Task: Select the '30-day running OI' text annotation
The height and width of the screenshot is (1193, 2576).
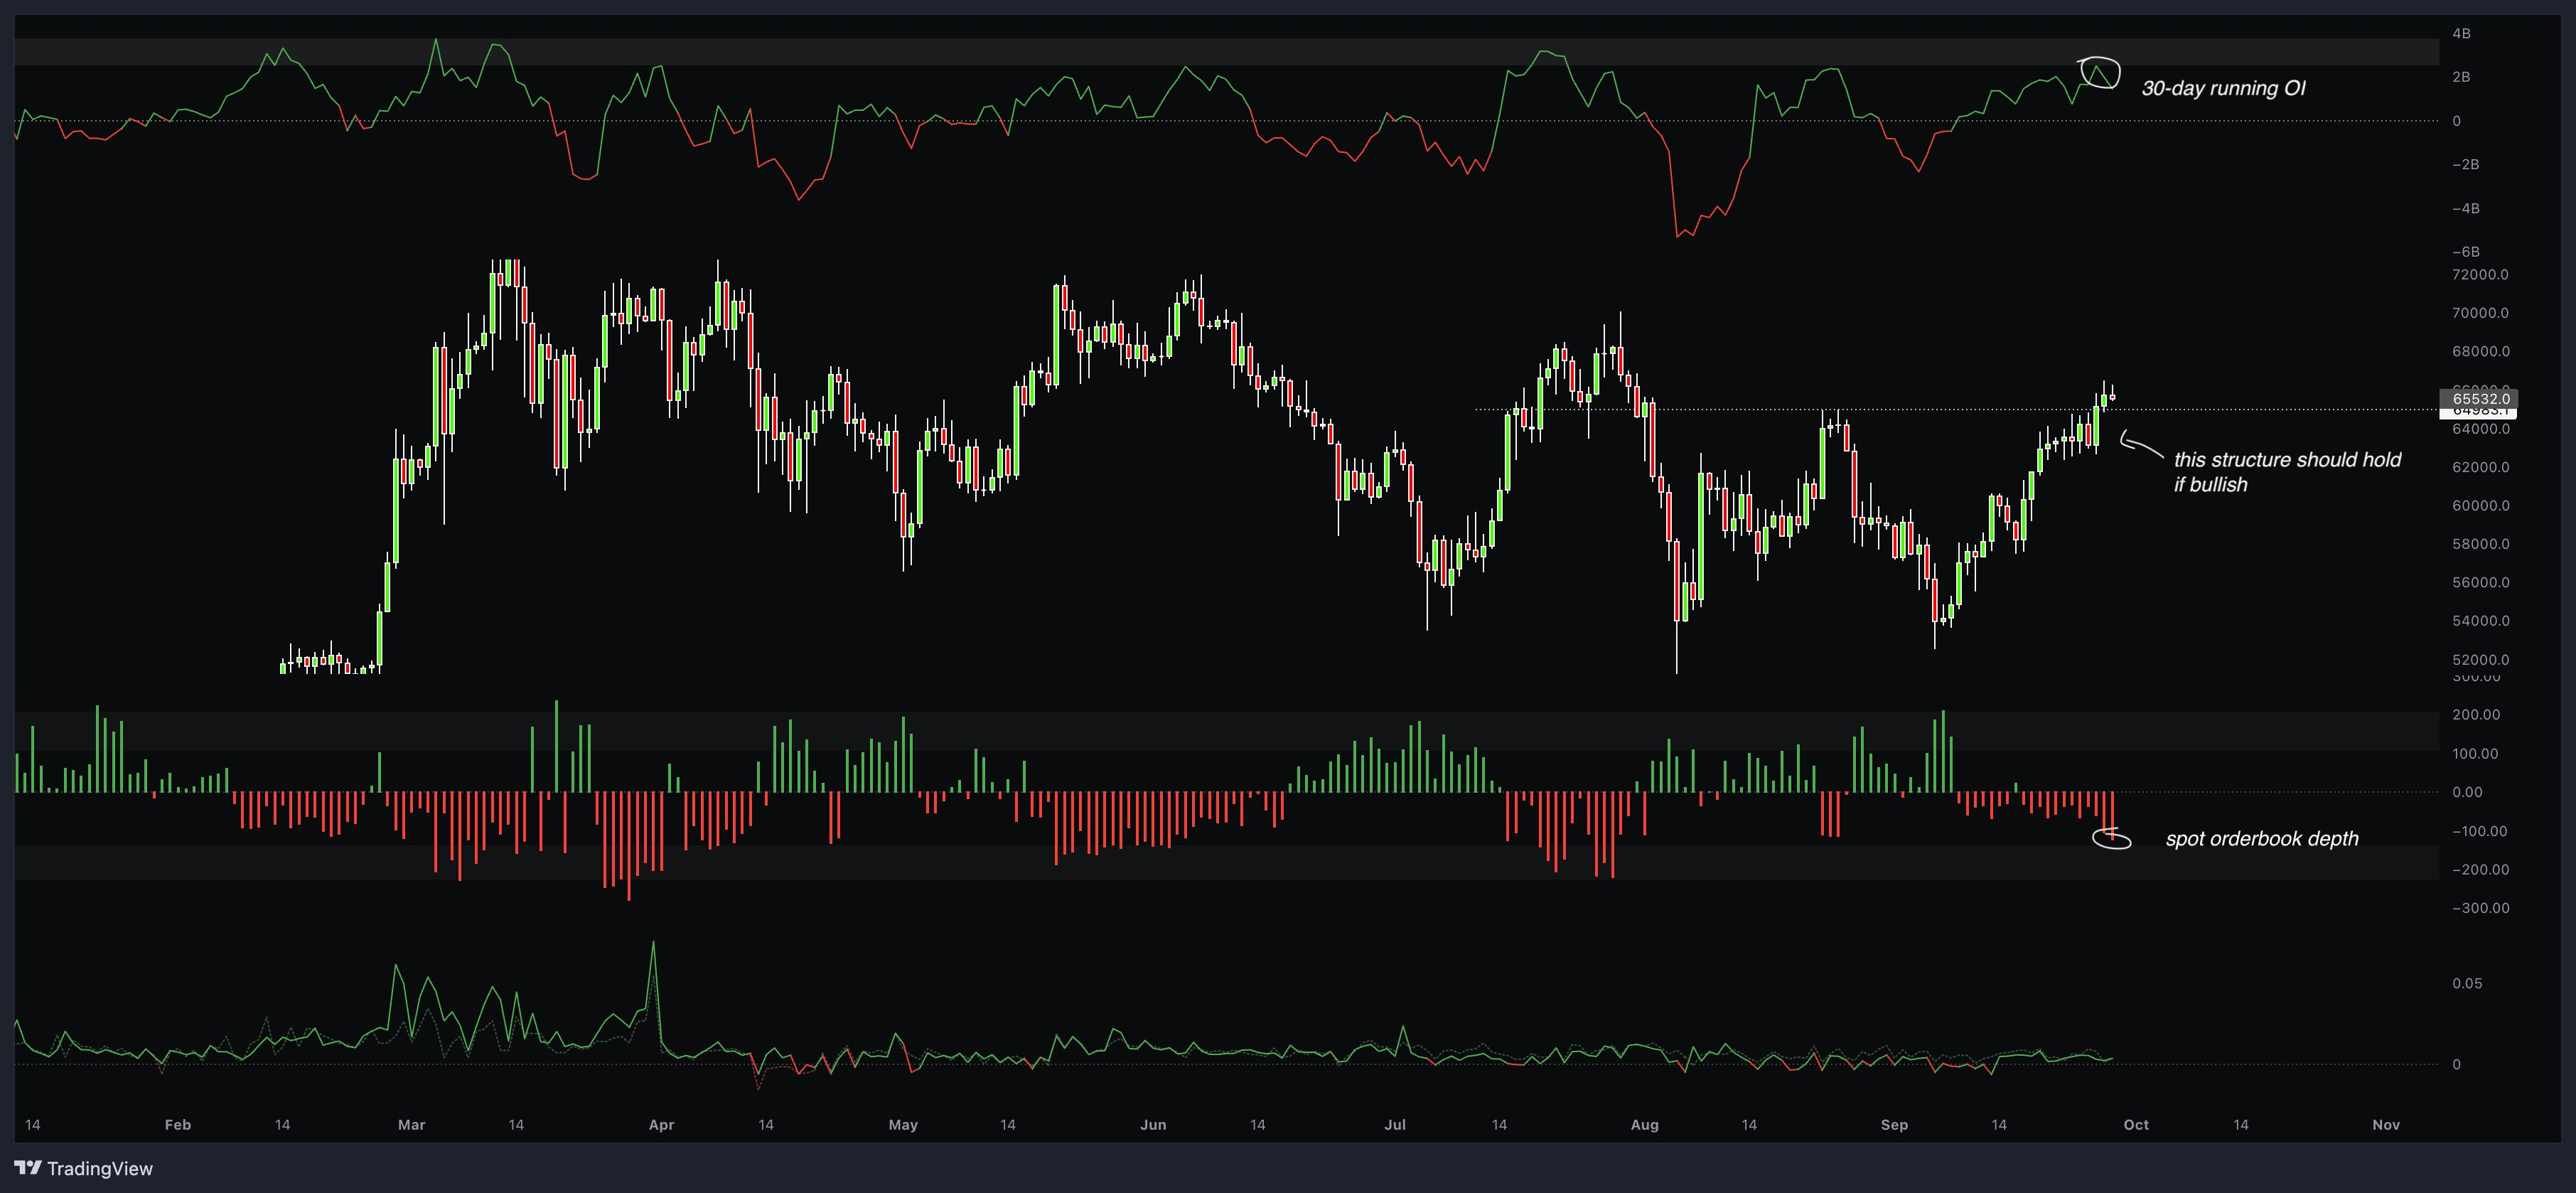Action: coord(2223,88)
